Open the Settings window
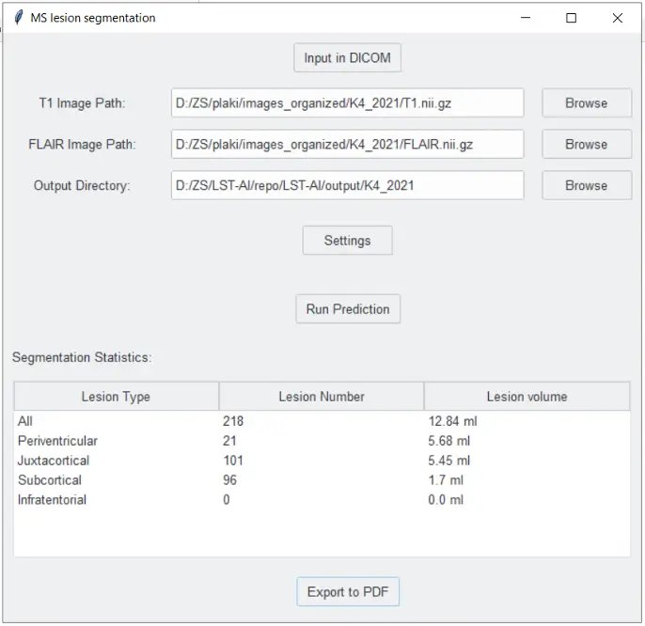Screen dimensions: 645x626 [x=347, y=241]
